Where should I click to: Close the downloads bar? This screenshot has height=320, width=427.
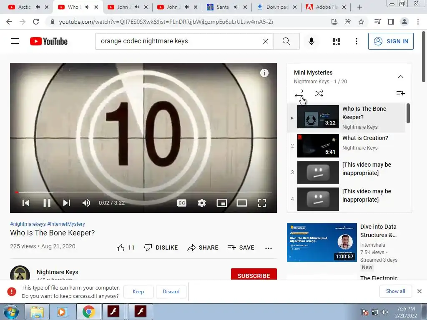pos(419,291)
